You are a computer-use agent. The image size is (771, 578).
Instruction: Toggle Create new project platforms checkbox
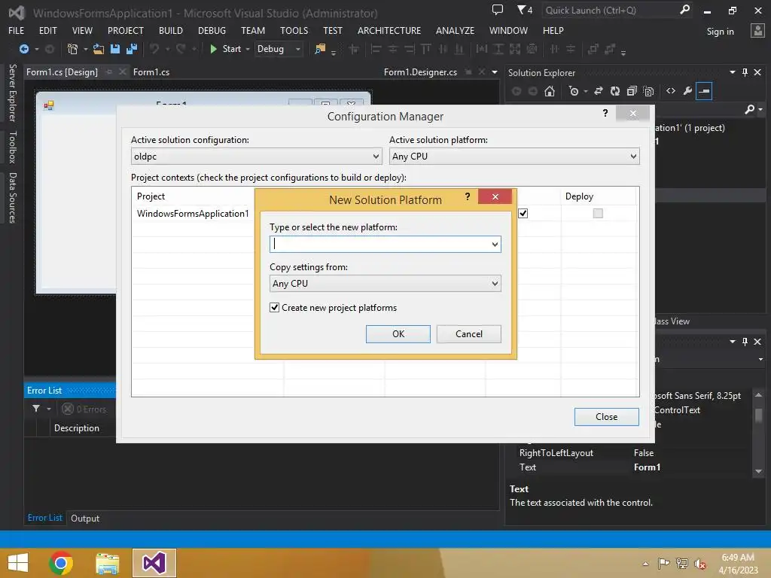pyautogui.click(x=274, y=308)
